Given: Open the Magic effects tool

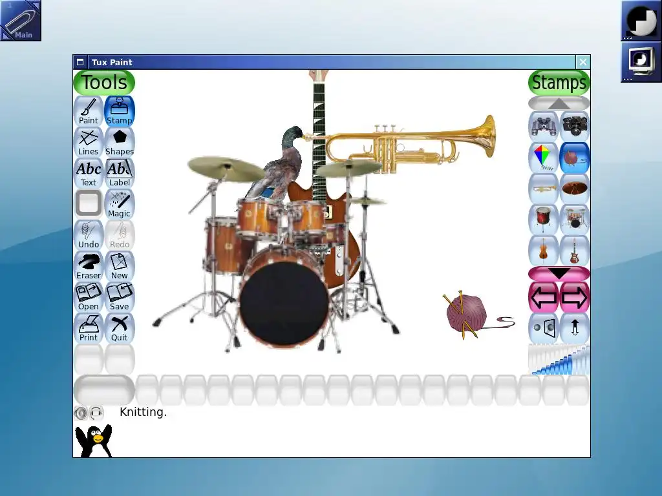Looking at the screenshot, I should (120, 204).
